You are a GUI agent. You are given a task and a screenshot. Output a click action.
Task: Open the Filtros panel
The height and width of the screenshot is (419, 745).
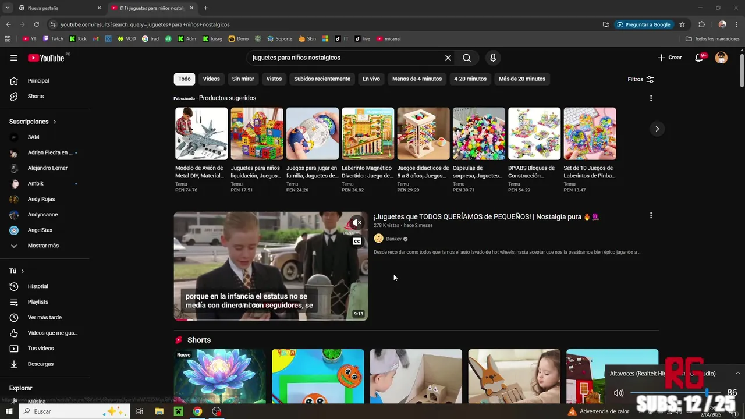pyautogui.click(x=641, y=79)
